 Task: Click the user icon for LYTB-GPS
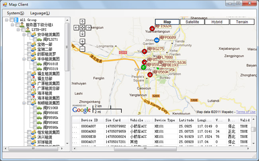[28, 29]
